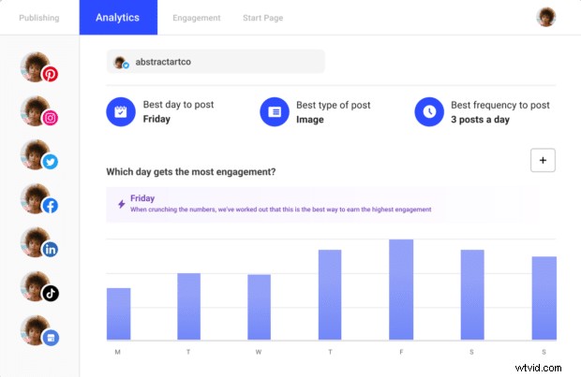Switch to the Facebook account
Screen dimensions: 581x377
coord(39,199)
